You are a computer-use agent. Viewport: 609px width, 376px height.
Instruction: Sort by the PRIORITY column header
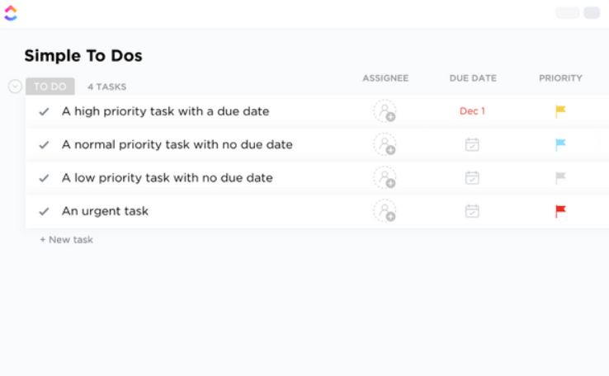click(x=560, y=78)
